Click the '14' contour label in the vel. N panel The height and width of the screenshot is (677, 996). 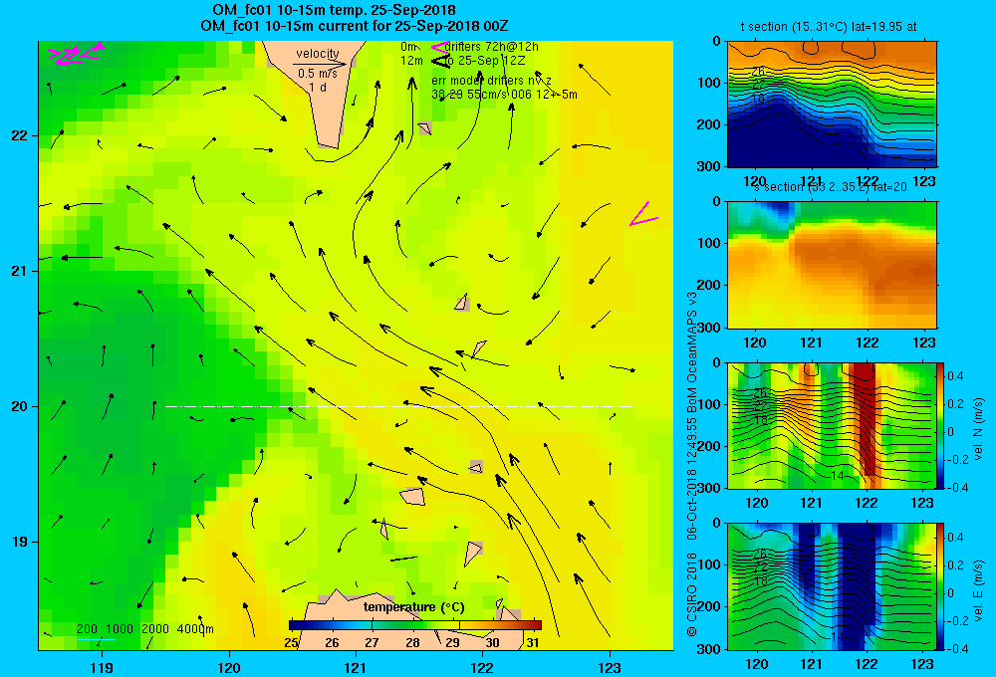pyautogui.click(x=838, y=476)
